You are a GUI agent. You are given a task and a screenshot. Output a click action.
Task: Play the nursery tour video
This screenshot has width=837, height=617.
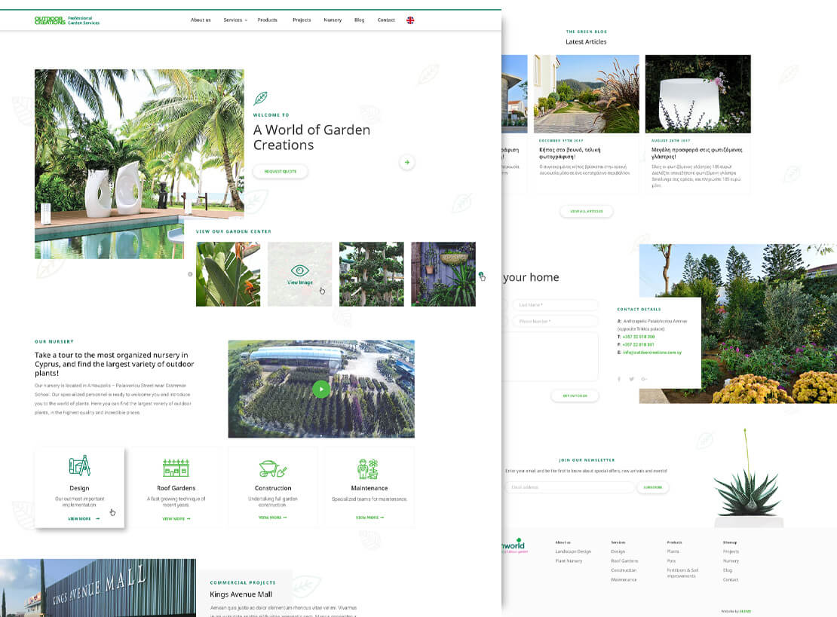pos(320,389)
